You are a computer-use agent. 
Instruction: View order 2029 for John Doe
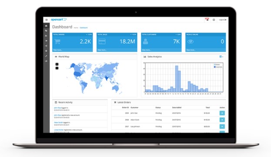(x=222, y=113)
